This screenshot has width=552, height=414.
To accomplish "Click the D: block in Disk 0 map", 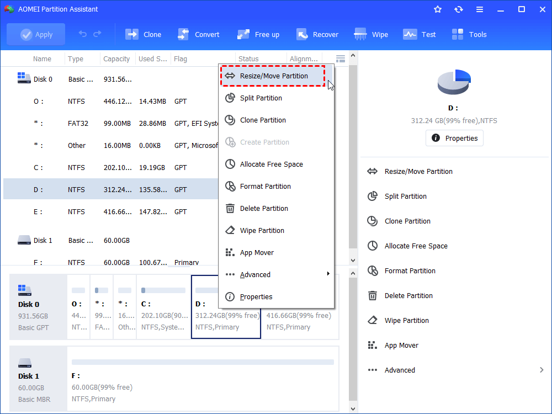I will [226, 306].
